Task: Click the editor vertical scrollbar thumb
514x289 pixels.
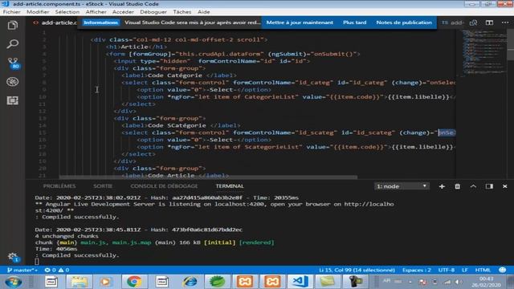Action: tap(511, 45)
